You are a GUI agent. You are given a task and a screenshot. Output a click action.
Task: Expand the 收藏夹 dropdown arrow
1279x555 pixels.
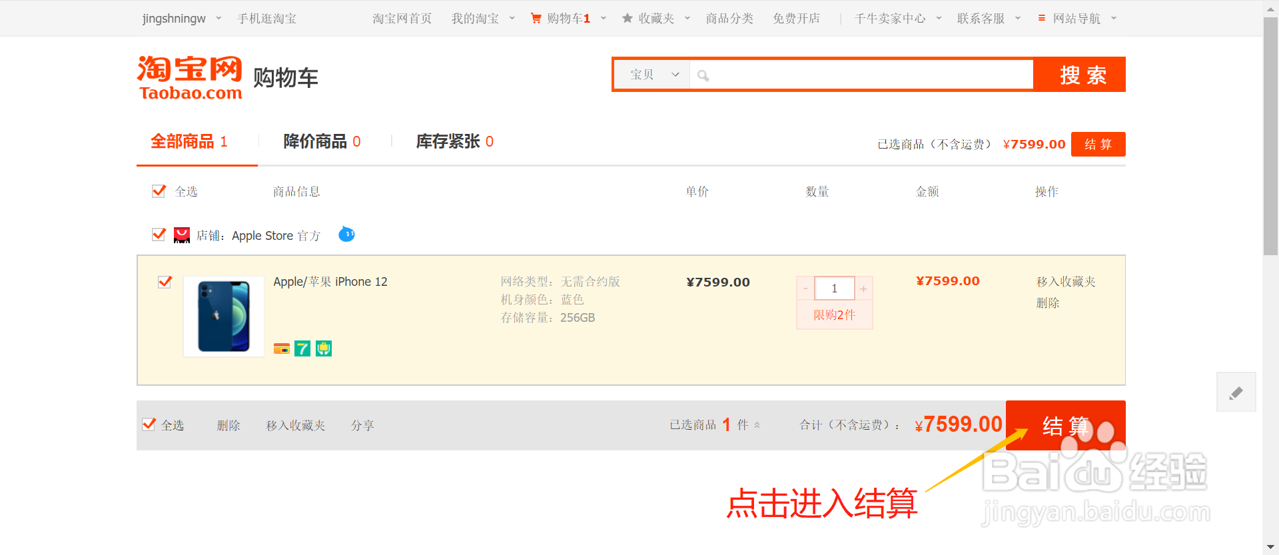[687, 19]
